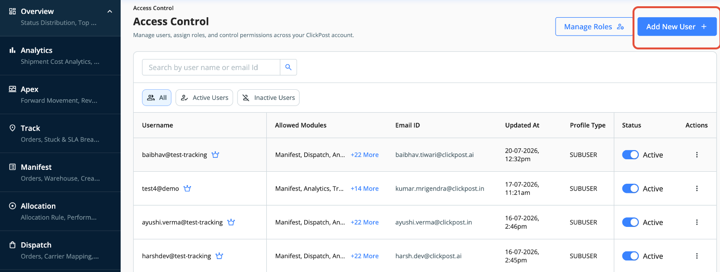Toggle Active status for test4@demo
Screen dimensions: 720x272
click(x=630, y=189)
